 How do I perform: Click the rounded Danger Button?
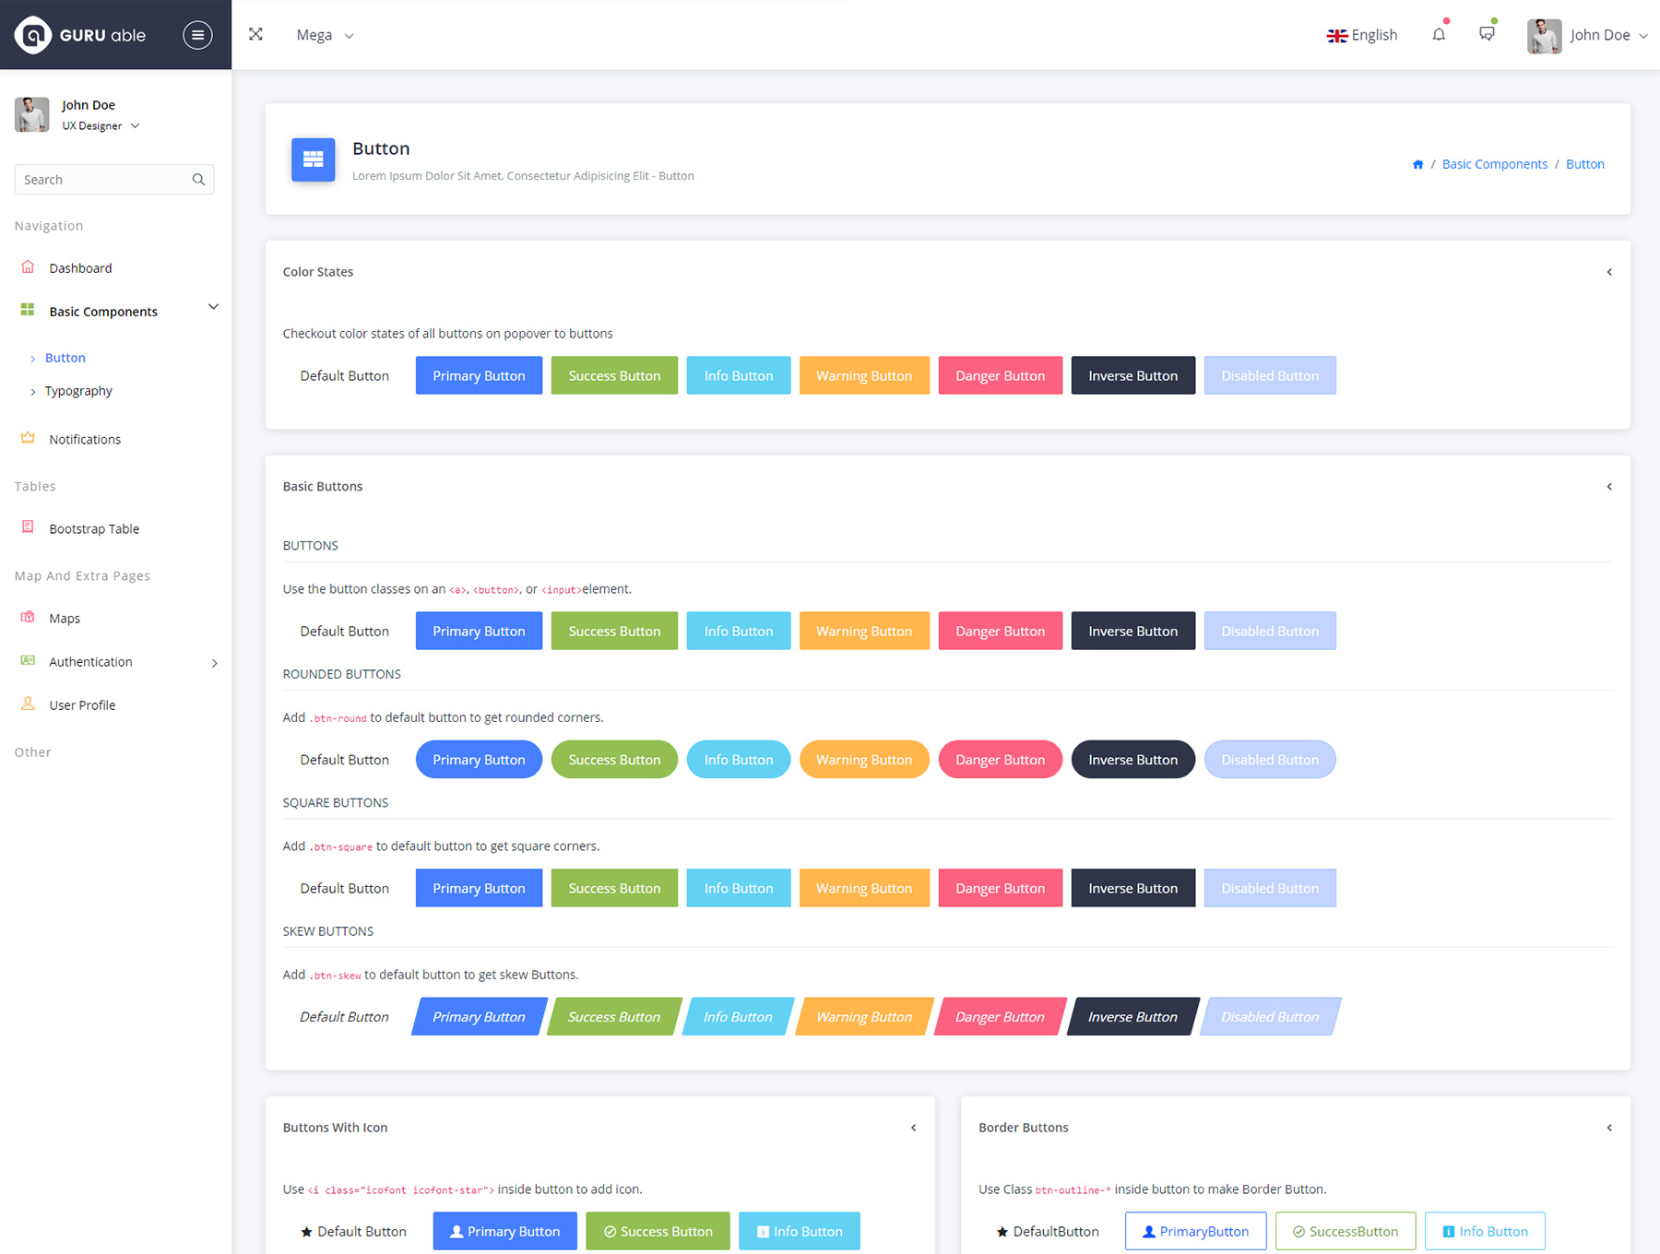pyautogui.click(x=1000, y=760)
